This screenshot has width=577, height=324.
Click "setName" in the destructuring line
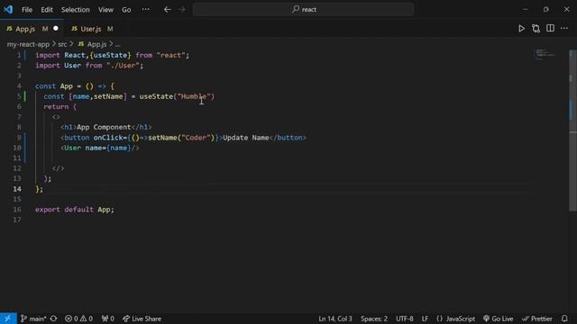pyautogui.click(x=108, y=96)
